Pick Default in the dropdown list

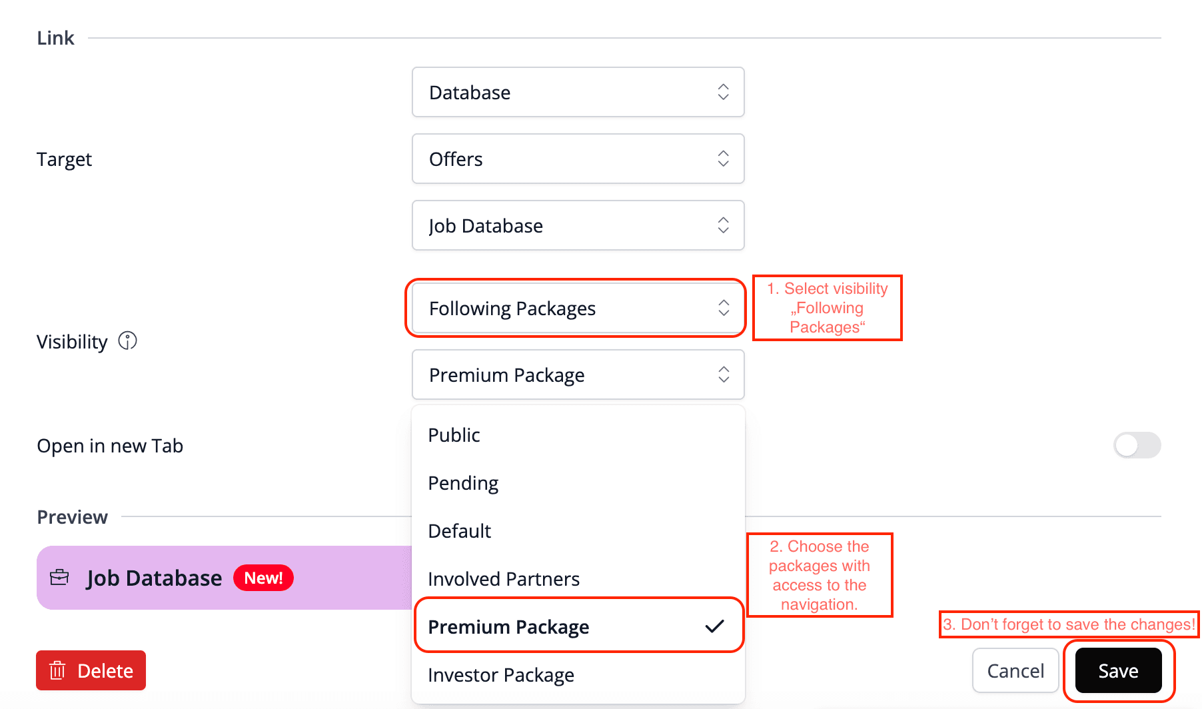pos(460,531)
